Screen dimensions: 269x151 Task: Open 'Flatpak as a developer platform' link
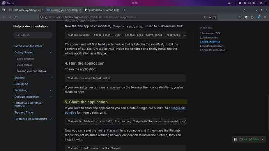coord(28,105)
